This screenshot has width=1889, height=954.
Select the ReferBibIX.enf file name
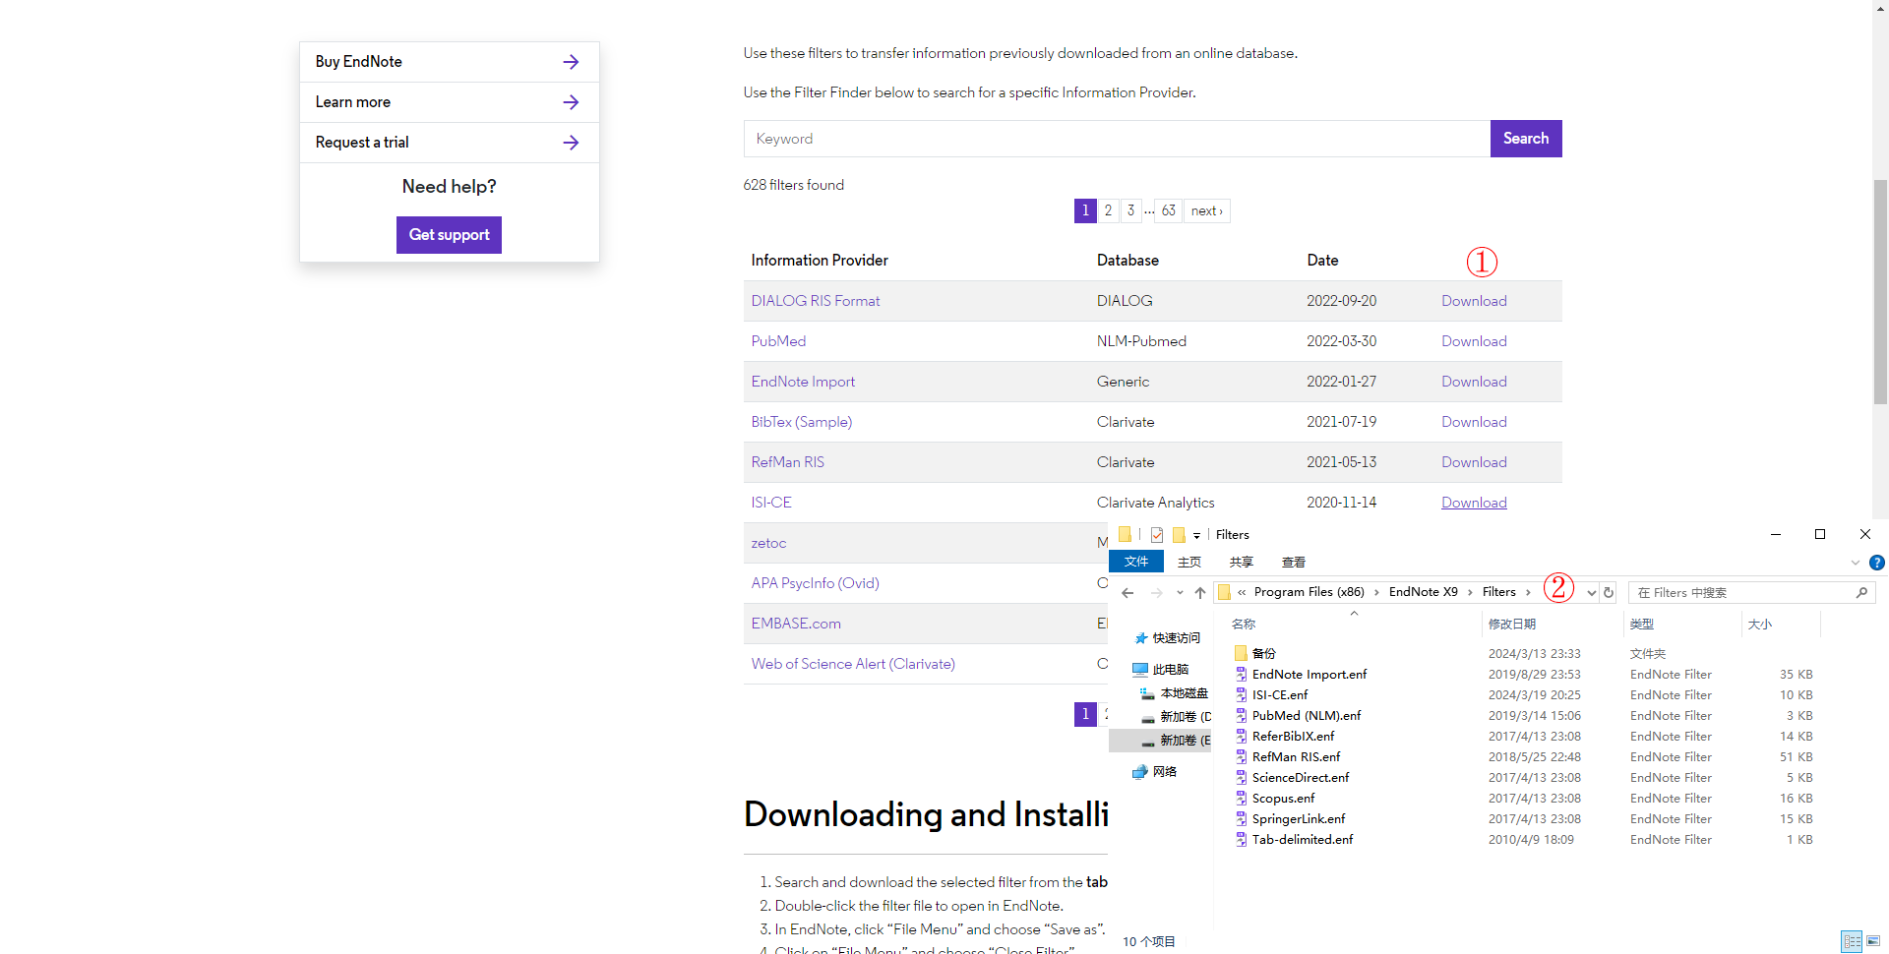(x=1293, y=737)
